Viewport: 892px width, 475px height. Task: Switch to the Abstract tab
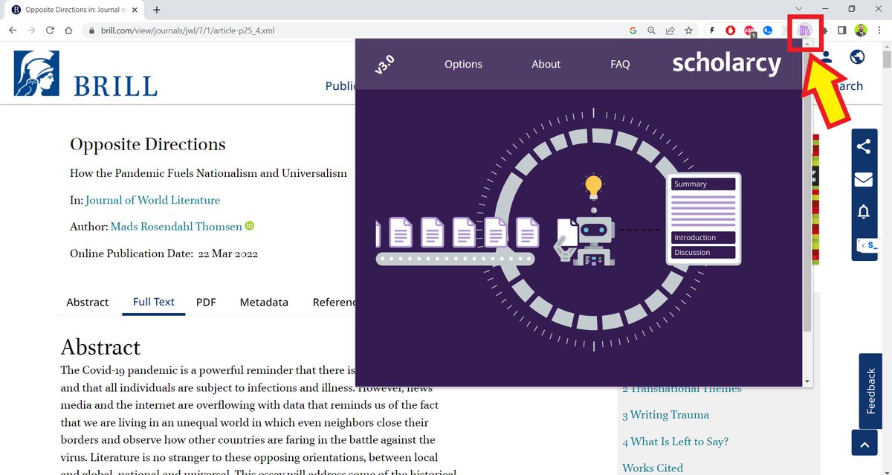point(88,302)
